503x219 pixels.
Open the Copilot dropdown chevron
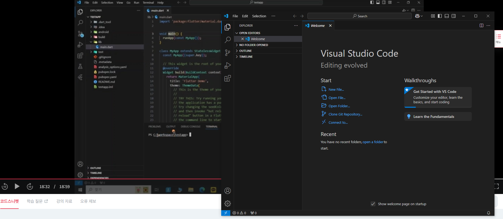[422, 16]
